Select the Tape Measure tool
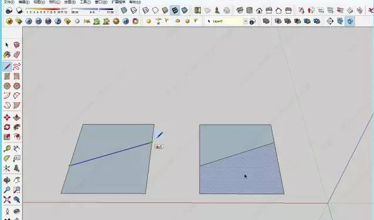The height and width of the screenshot is (220, 374). tap(7, 149)
